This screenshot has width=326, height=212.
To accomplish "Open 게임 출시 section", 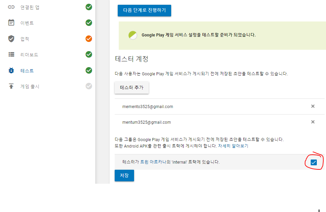I will point(30,87).
